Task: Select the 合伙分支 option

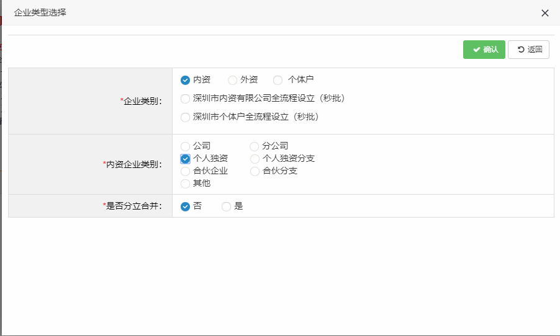Action: tap(255, 171)
